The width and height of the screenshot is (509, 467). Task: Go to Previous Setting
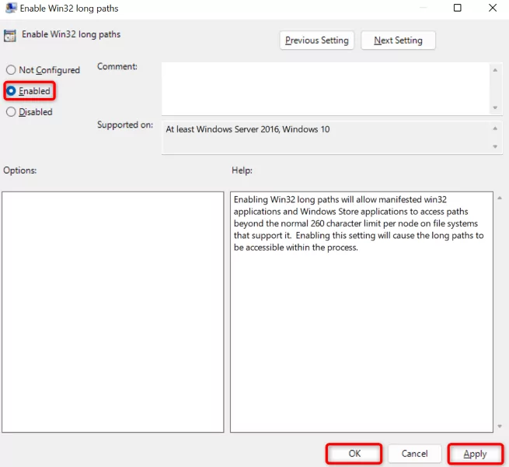[316, 40]
